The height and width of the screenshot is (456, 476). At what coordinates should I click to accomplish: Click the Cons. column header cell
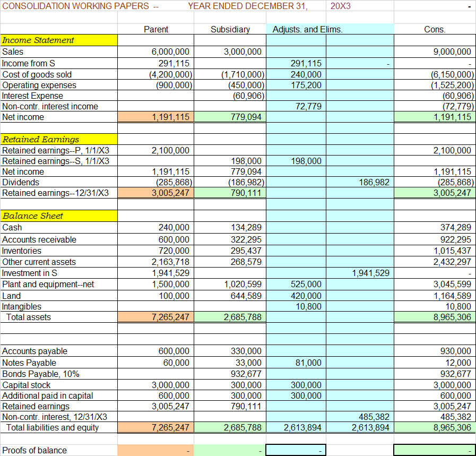[435, 29]
